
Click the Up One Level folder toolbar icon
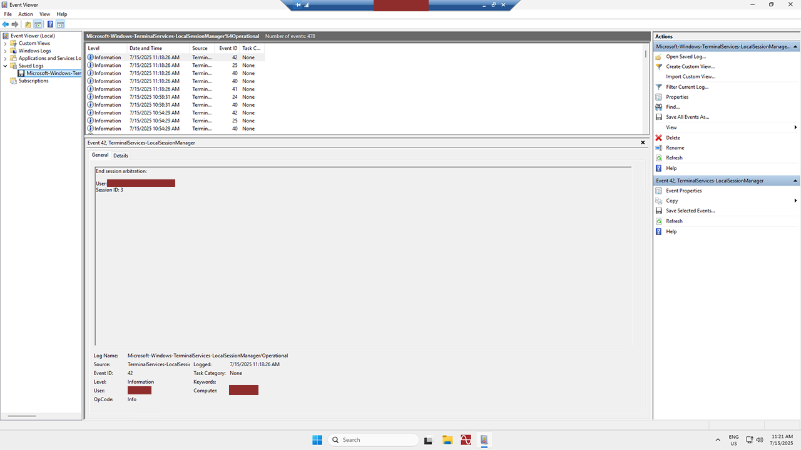coord(28,24)
